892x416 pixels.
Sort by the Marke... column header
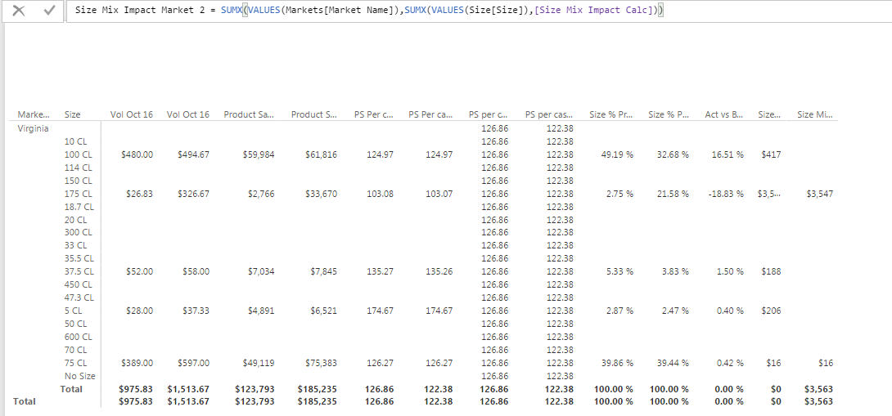click(x=34, y=114)
